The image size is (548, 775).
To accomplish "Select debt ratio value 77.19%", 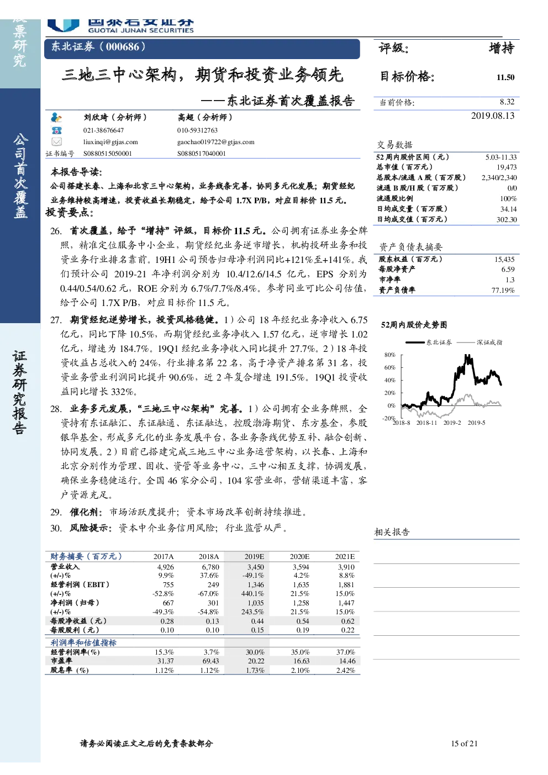I will 503,290.
